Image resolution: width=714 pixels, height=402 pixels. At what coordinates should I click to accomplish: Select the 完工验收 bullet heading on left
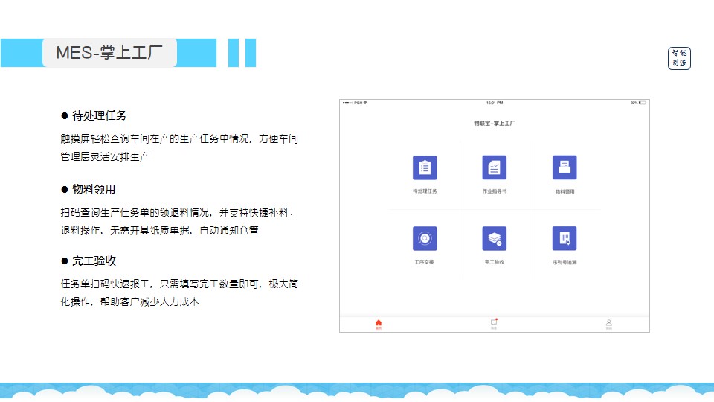point(93,261)
